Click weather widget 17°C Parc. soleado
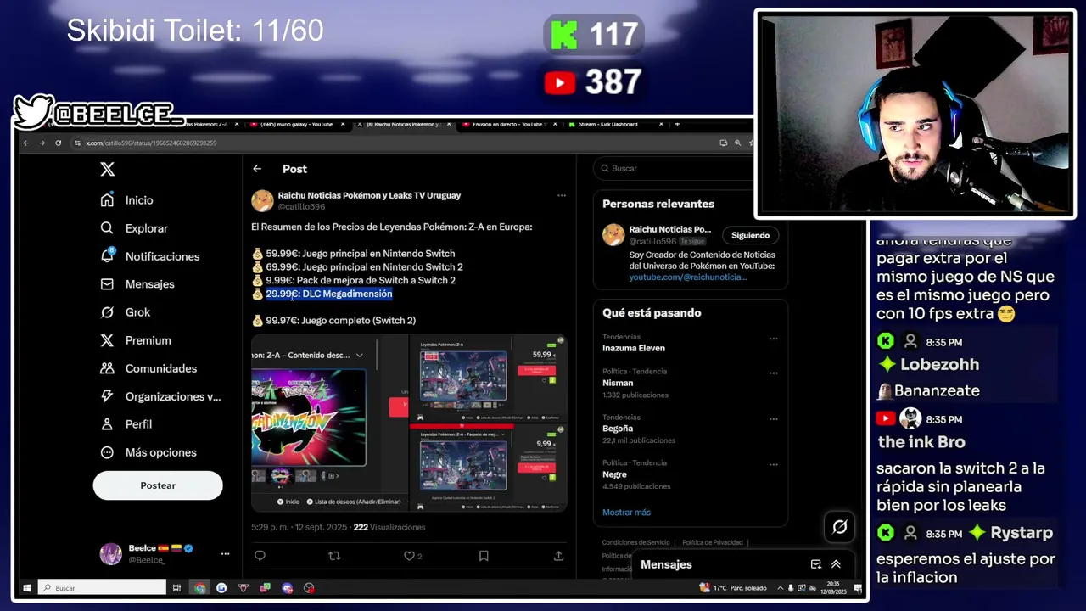Image resolution: width=1086 pixels, height=611 pixels. (x=733, y=587)
